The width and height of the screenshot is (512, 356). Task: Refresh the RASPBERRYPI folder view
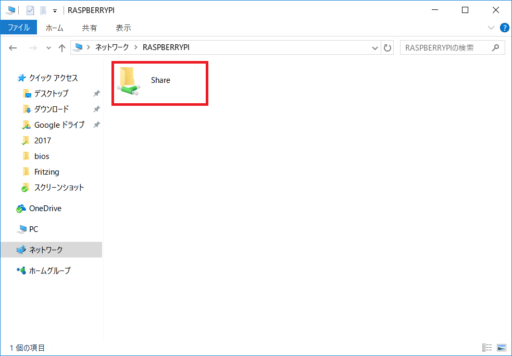click(388, 48)
